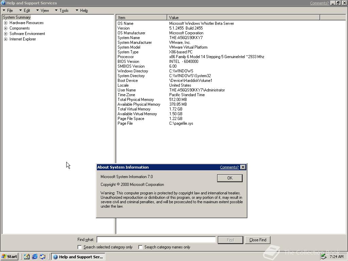Click the value C:\WINDOWS\System32

190,76
